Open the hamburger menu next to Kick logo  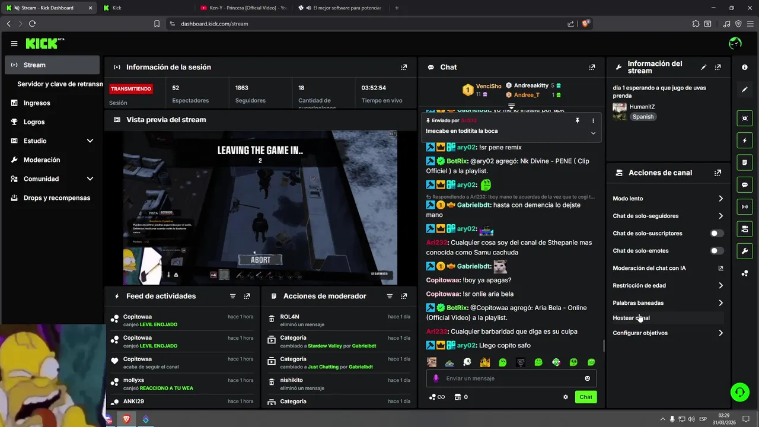tap(14, 43)
